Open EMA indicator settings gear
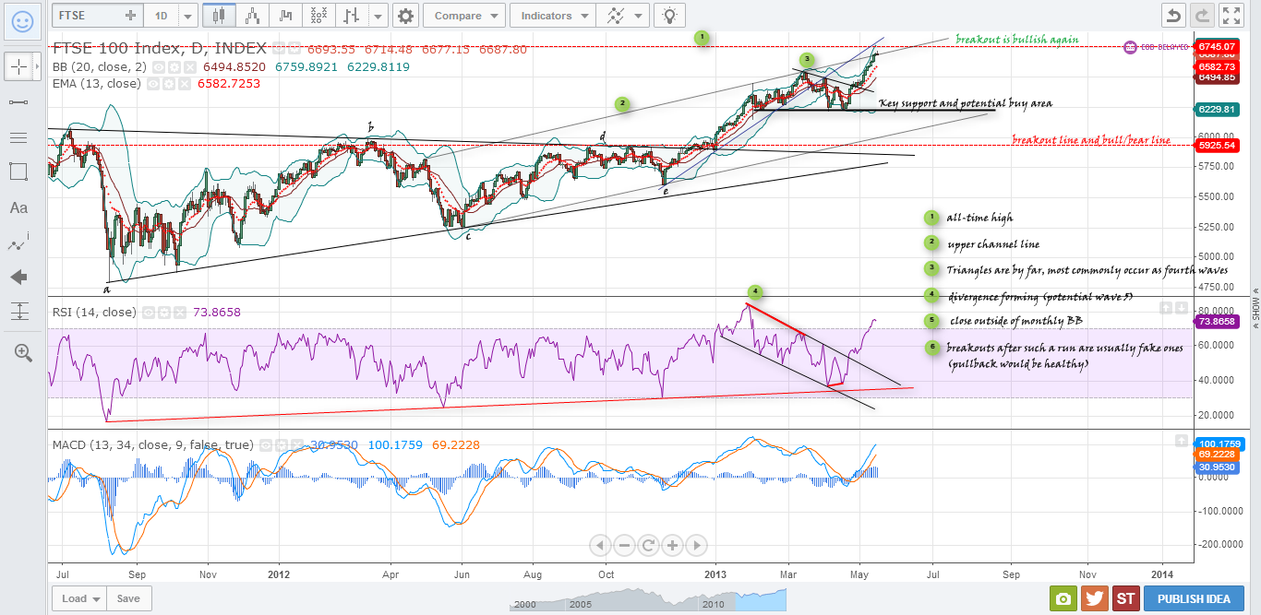Viewport: 1261px width, 615px height. coord(169,83)
